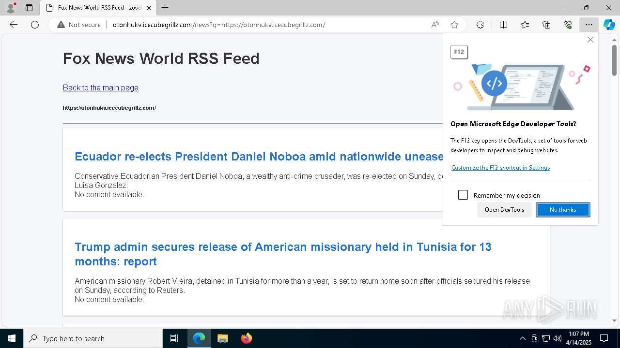Open the Read aloud icon
The image size is (620, 348).
tap(435, 25)
